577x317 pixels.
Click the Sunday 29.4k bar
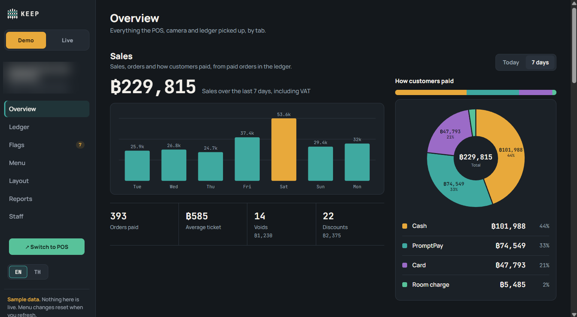320,164
